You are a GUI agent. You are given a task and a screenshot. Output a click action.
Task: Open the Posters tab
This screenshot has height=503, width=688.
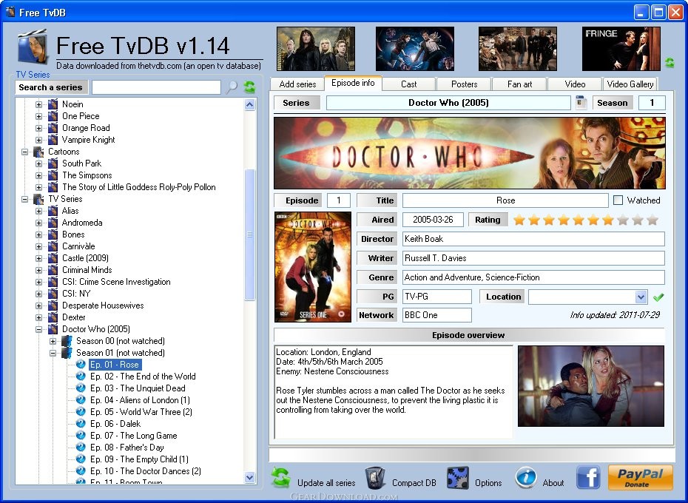[465, 84]
